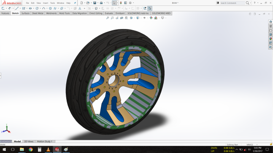Click the Search Commands input field

[x=232, y=3]
